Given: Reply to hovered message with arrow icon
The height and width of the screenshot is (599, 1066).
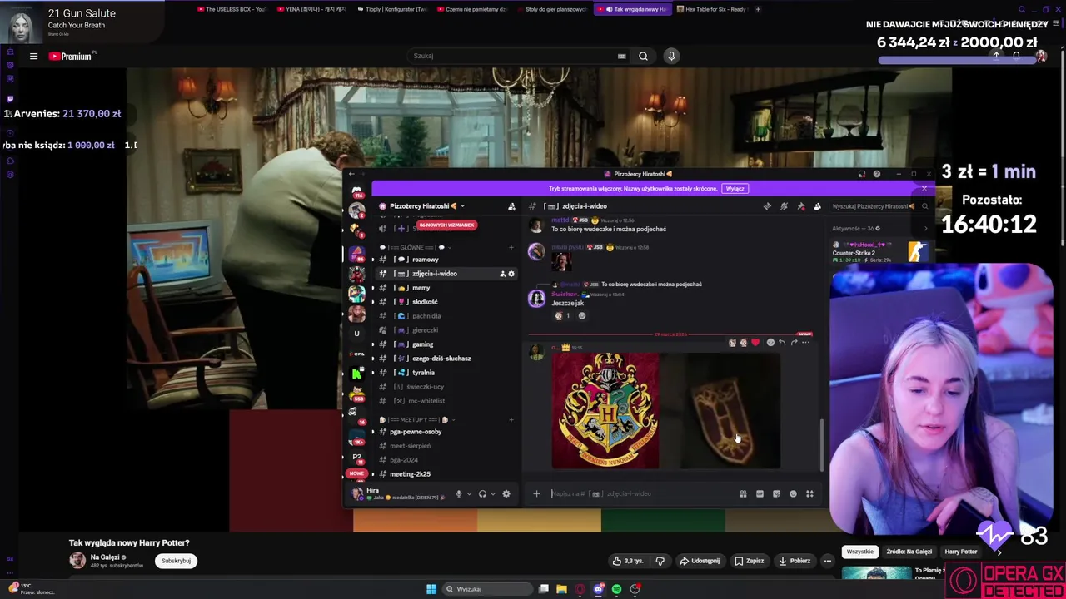Looking at the screenshot, I should click(782, 343).
